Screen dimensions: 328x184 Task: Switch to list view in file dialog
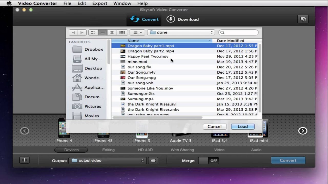pyautogui.click(x=102, y=32)
